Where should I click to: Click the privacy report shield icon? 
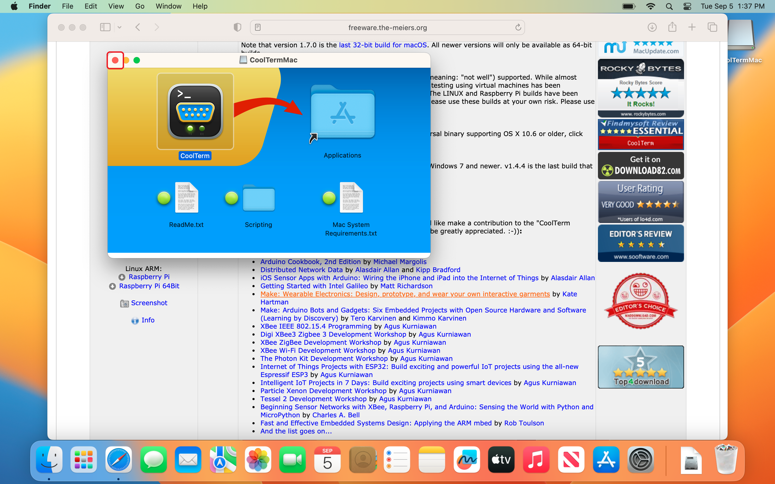click(237, 27)
